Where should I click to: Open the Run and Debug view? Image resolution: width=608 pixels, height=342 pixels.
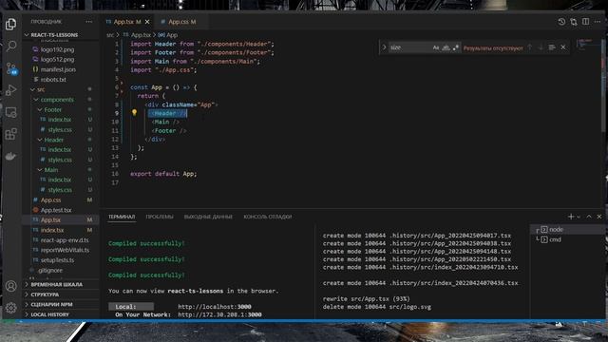(10, 90)
